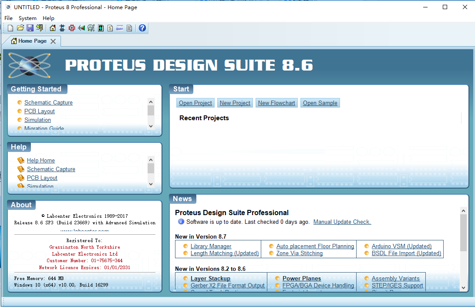Launch the 3D Visualizer icon
475x307 pixels.
(81, 28)
